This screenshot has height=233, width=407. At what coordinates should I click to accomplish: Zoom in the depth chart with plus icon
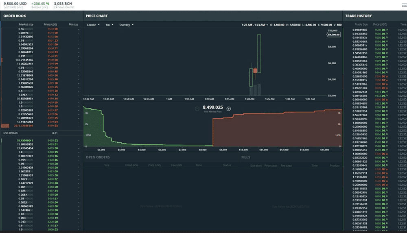(x=229, y=109)
